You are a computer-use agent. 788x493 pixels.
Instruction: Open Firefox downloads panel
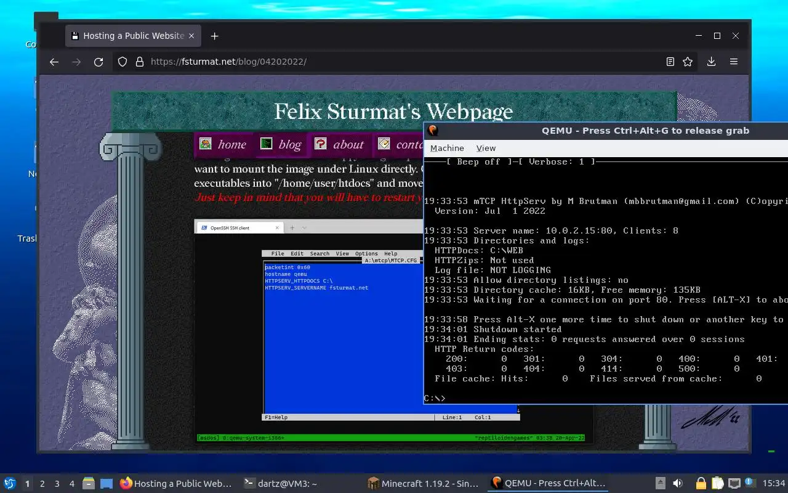[x=711, y=62]
